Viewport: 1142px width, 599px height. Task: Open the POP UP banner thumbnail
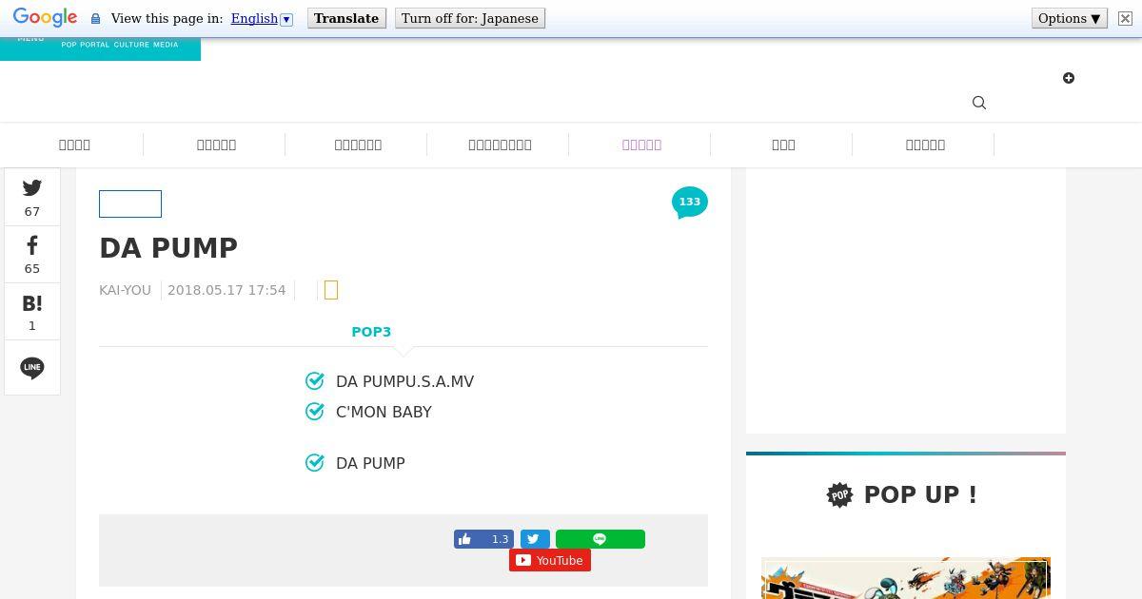pos(906,578)
